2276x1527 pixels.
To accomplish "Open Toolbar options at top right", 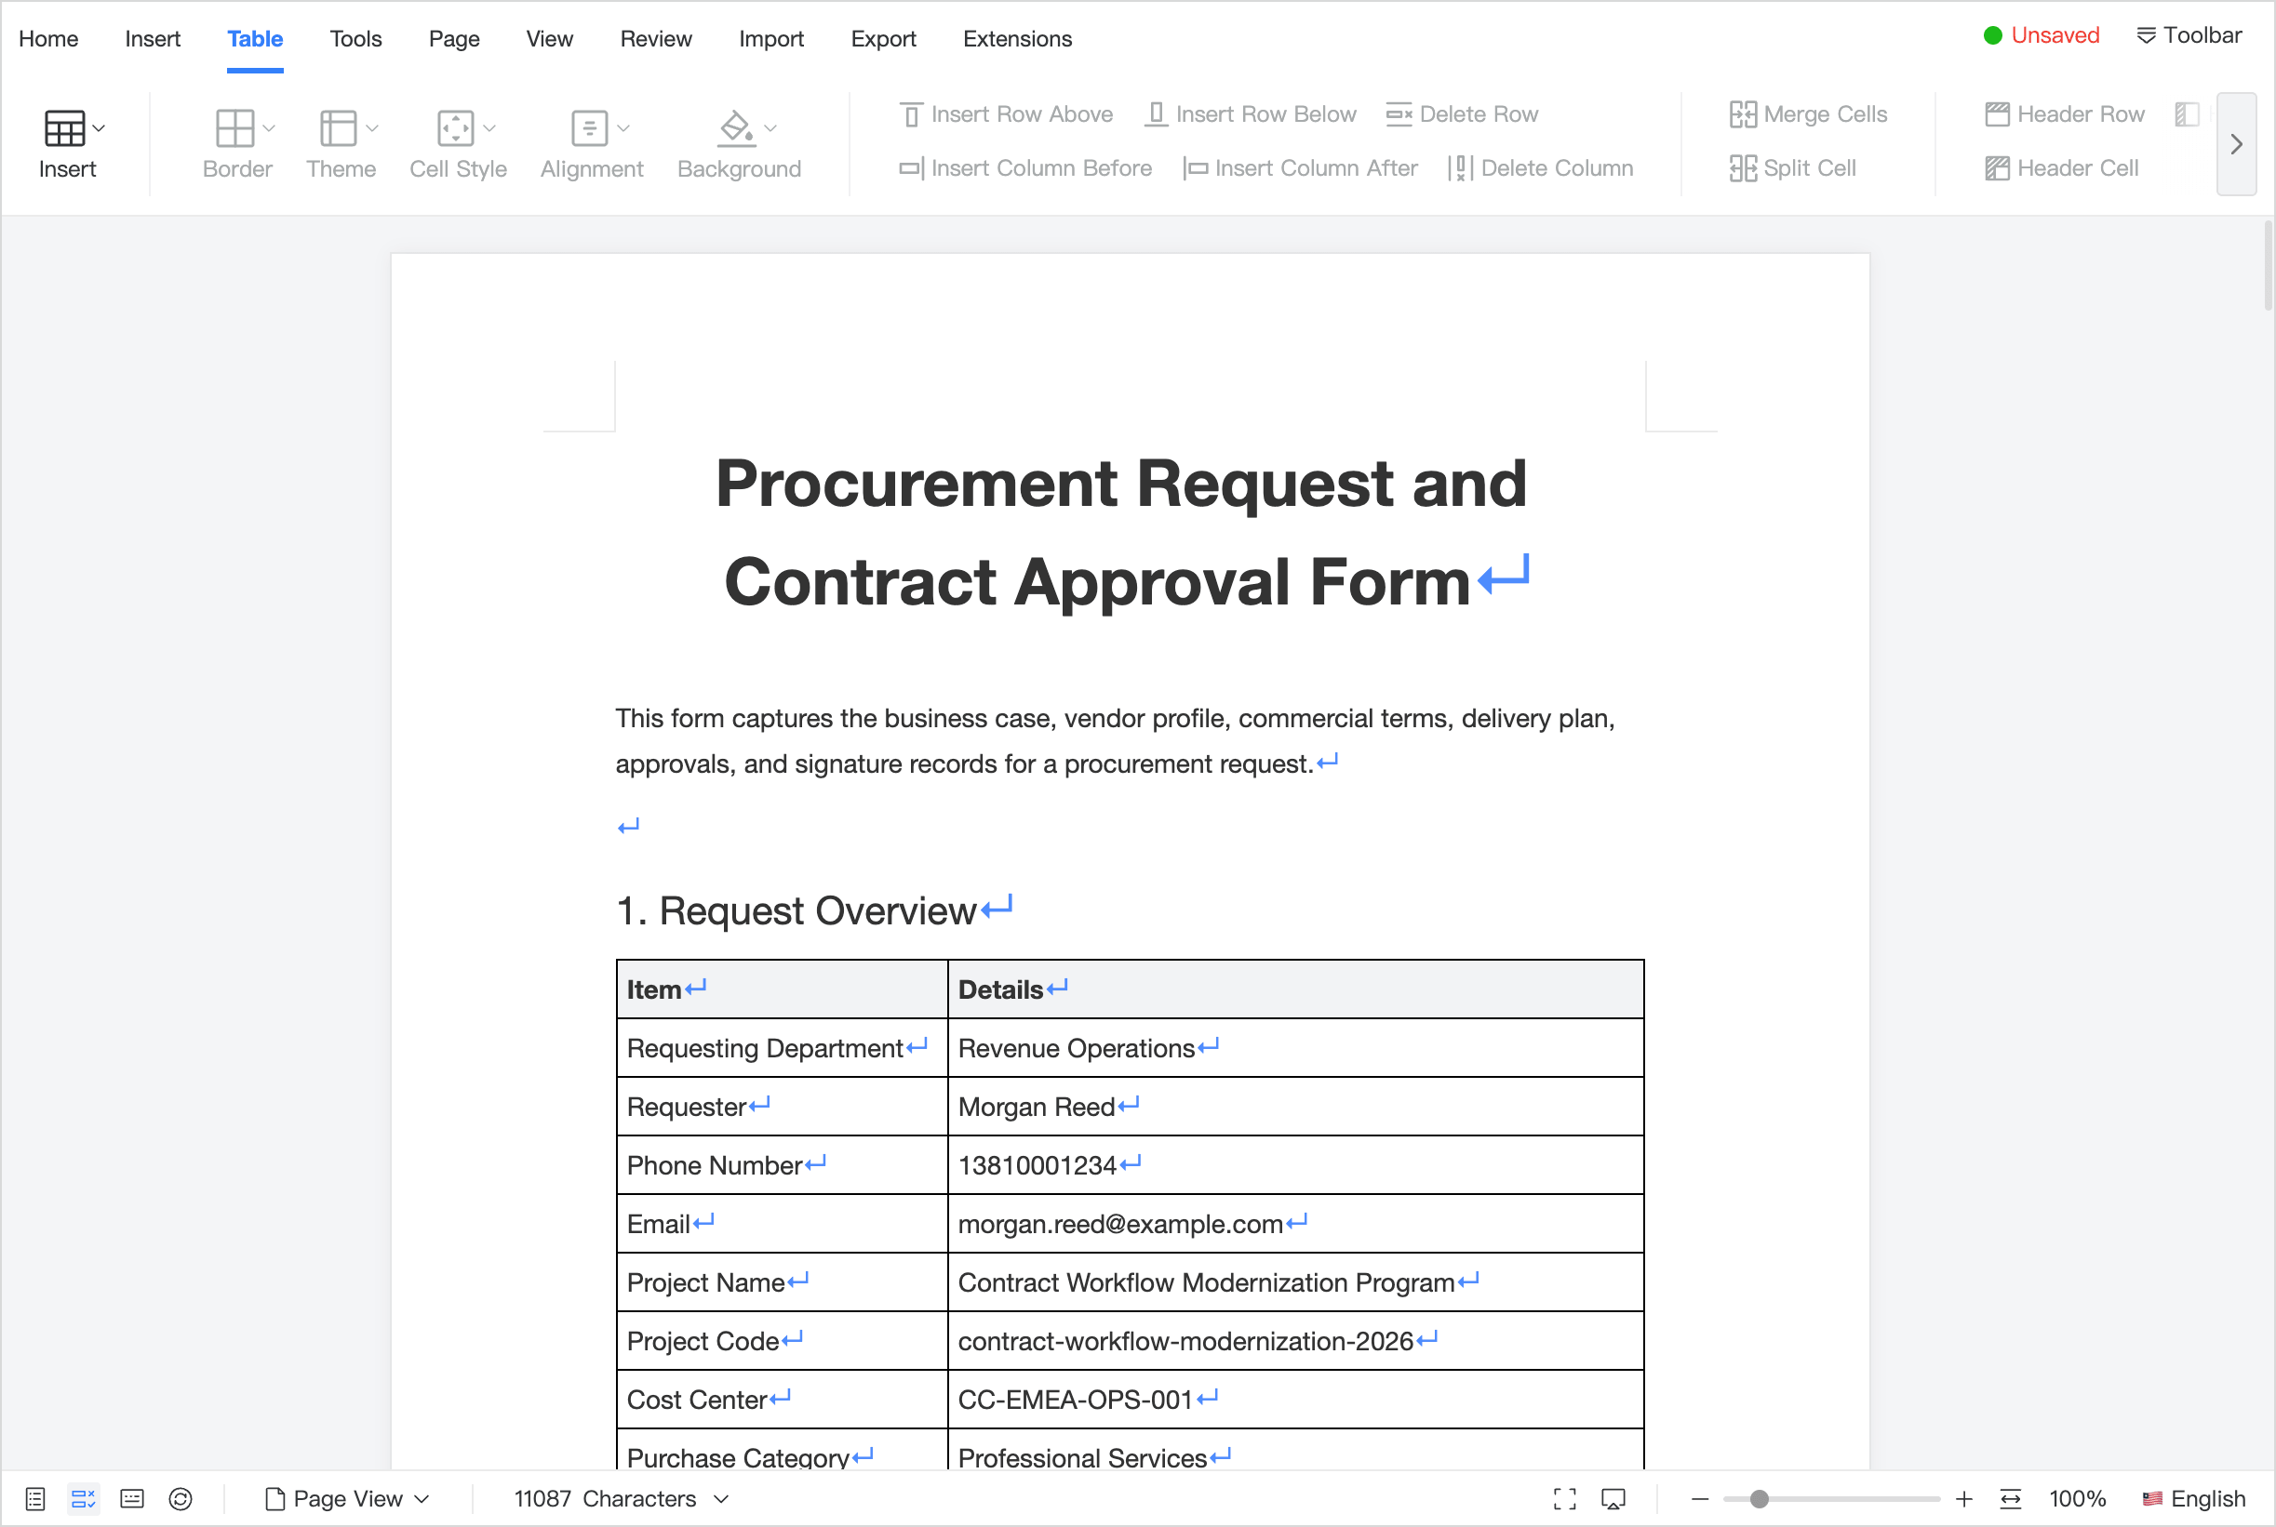I will click(x=2189, y=35).
